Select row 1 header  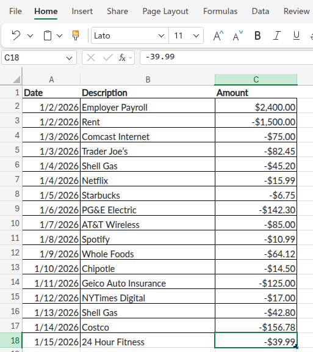tap(11, 92)
